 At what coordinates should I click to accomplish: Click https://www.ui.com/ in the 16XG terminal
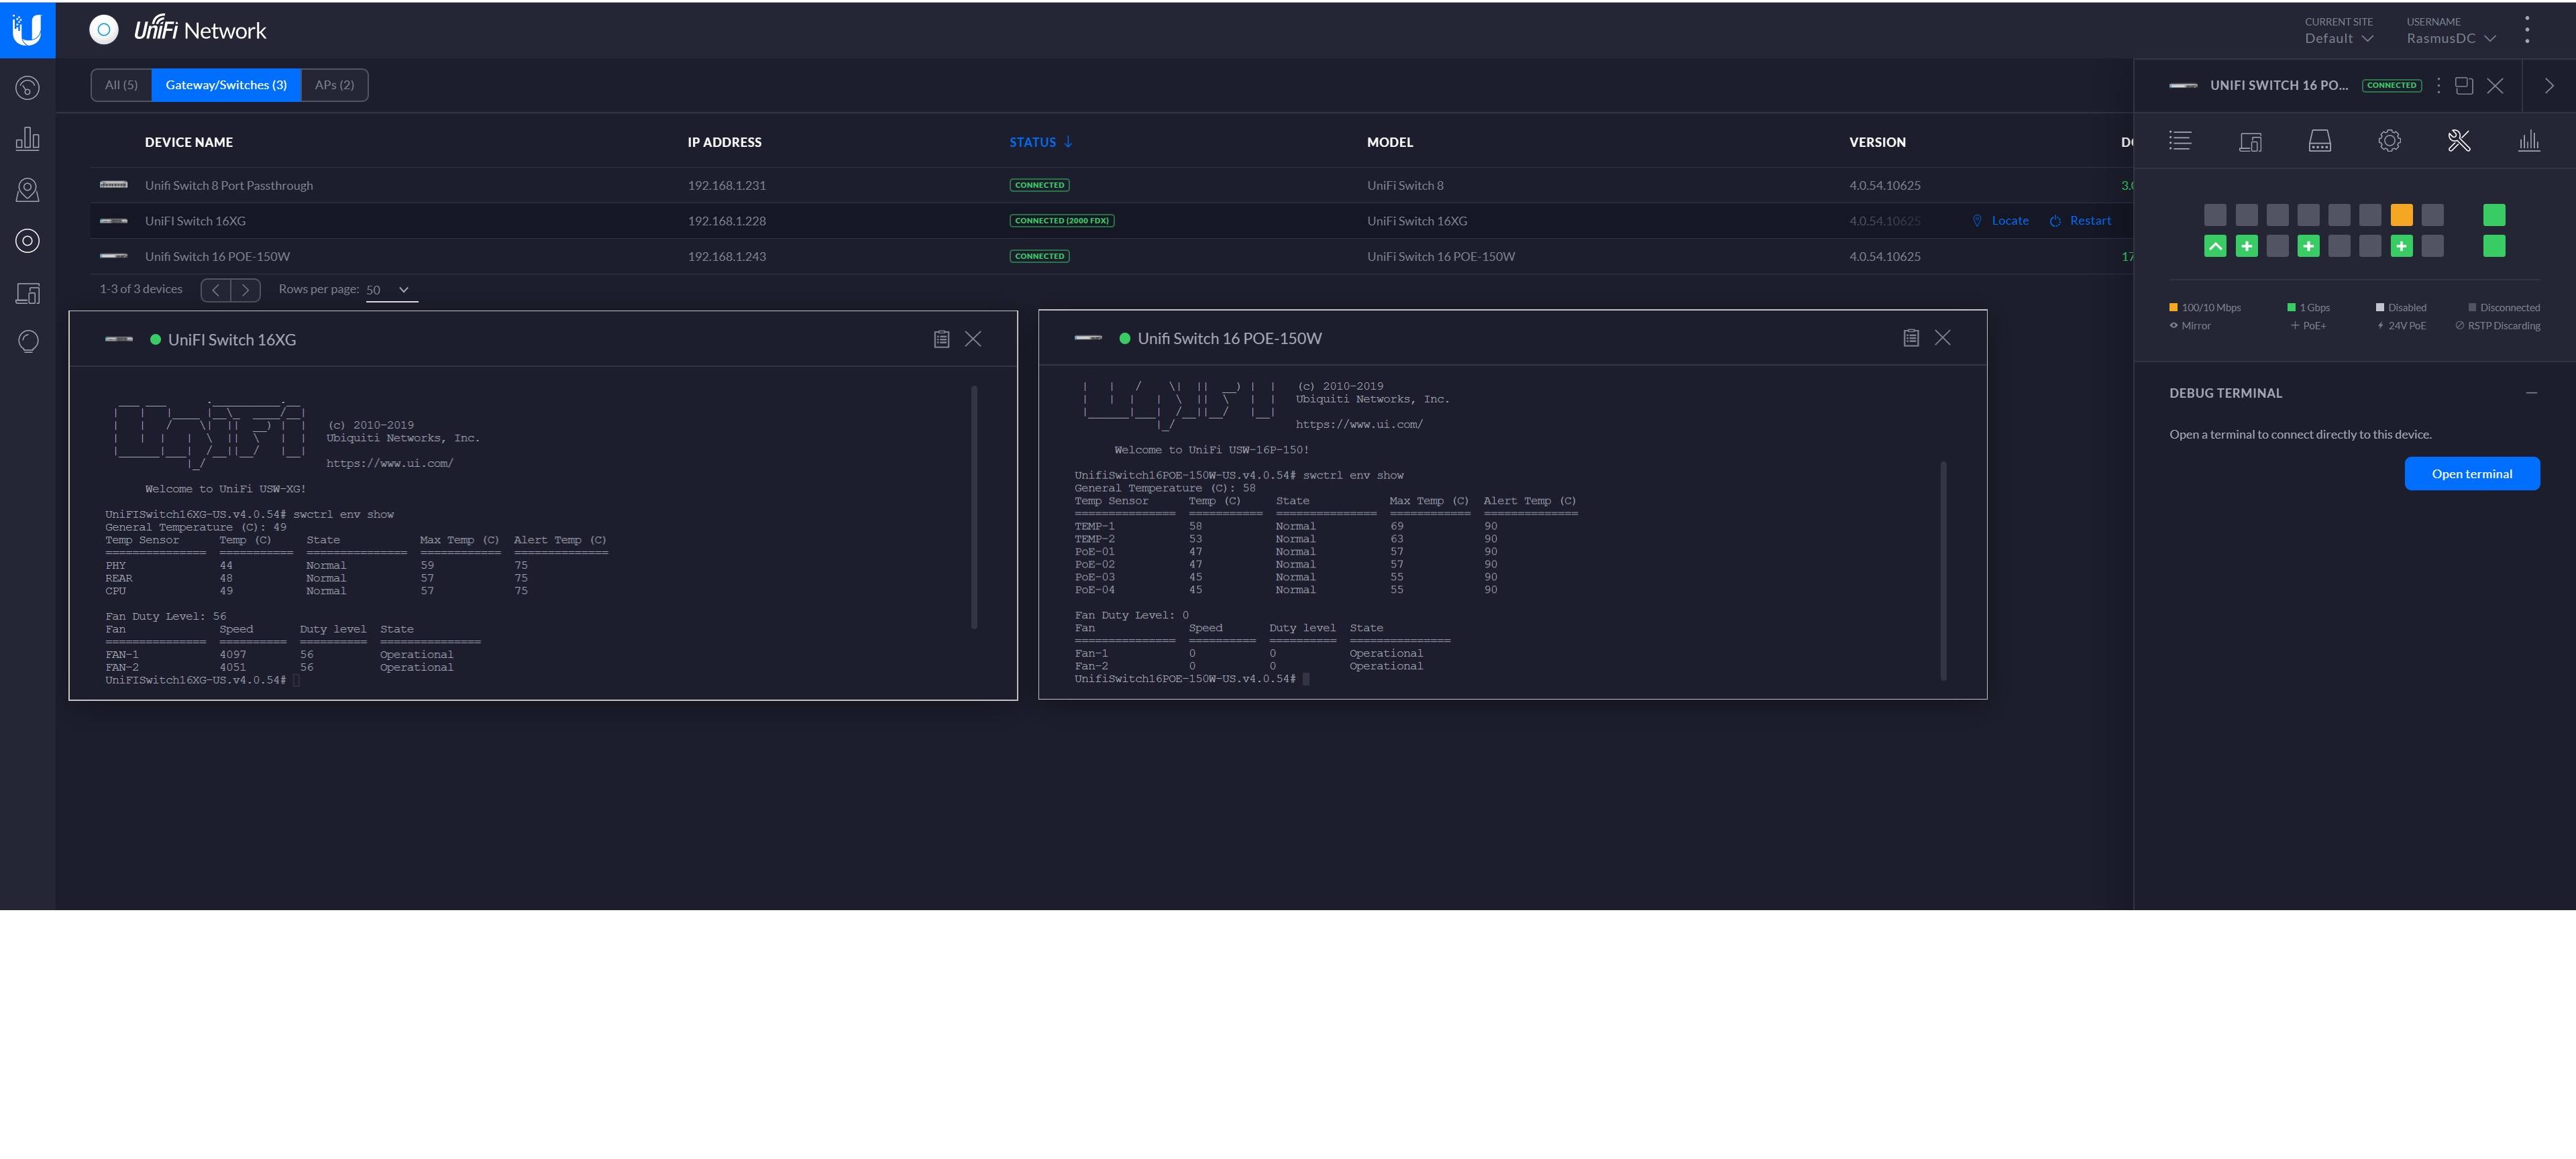point(390,463)
